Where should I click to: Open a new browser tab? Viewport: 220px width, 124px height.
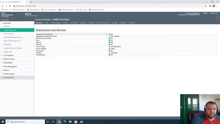point(31,2)
